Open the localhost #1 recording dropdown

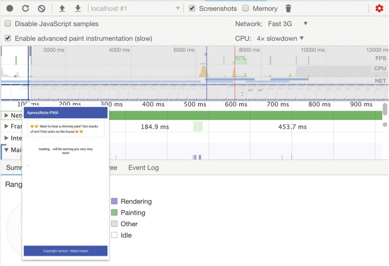click(x=135, y=9)
